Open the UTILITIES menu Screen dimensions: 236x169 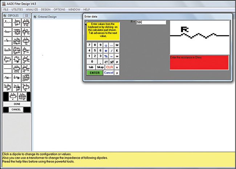coord(17,9)
